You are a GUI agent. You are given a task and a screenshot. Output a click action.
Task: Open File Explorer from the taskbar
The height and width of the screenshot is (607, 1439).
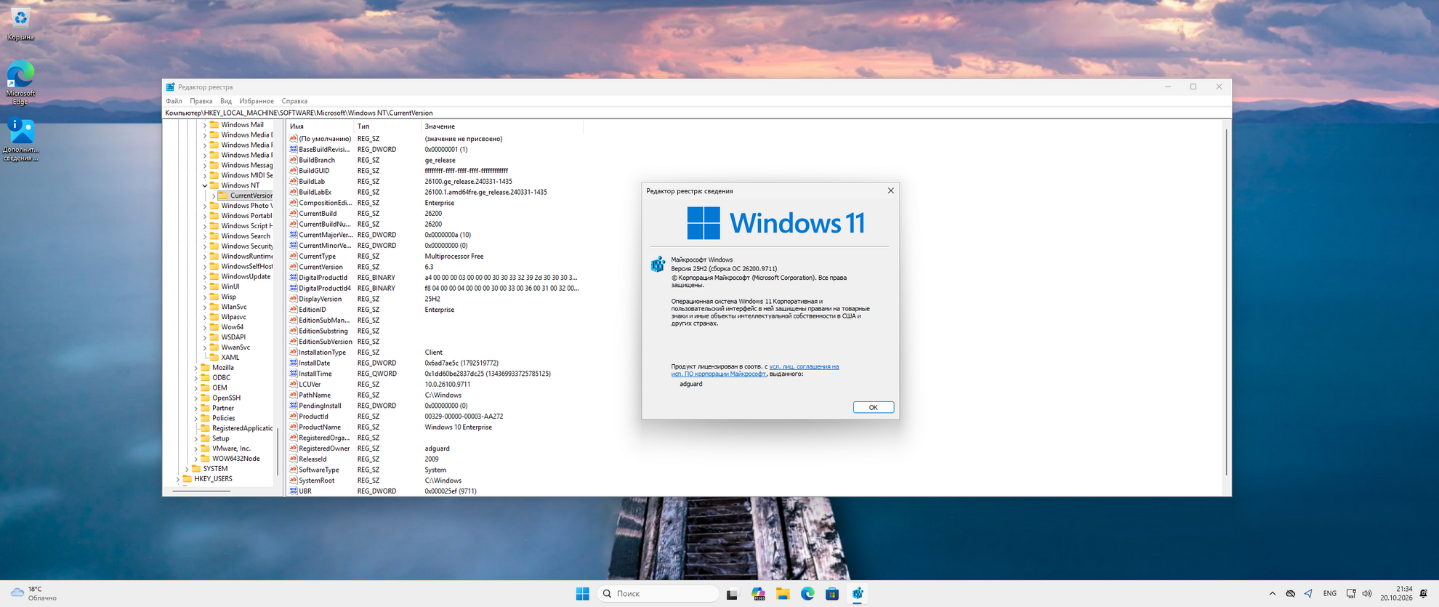(x=783, y=594)
